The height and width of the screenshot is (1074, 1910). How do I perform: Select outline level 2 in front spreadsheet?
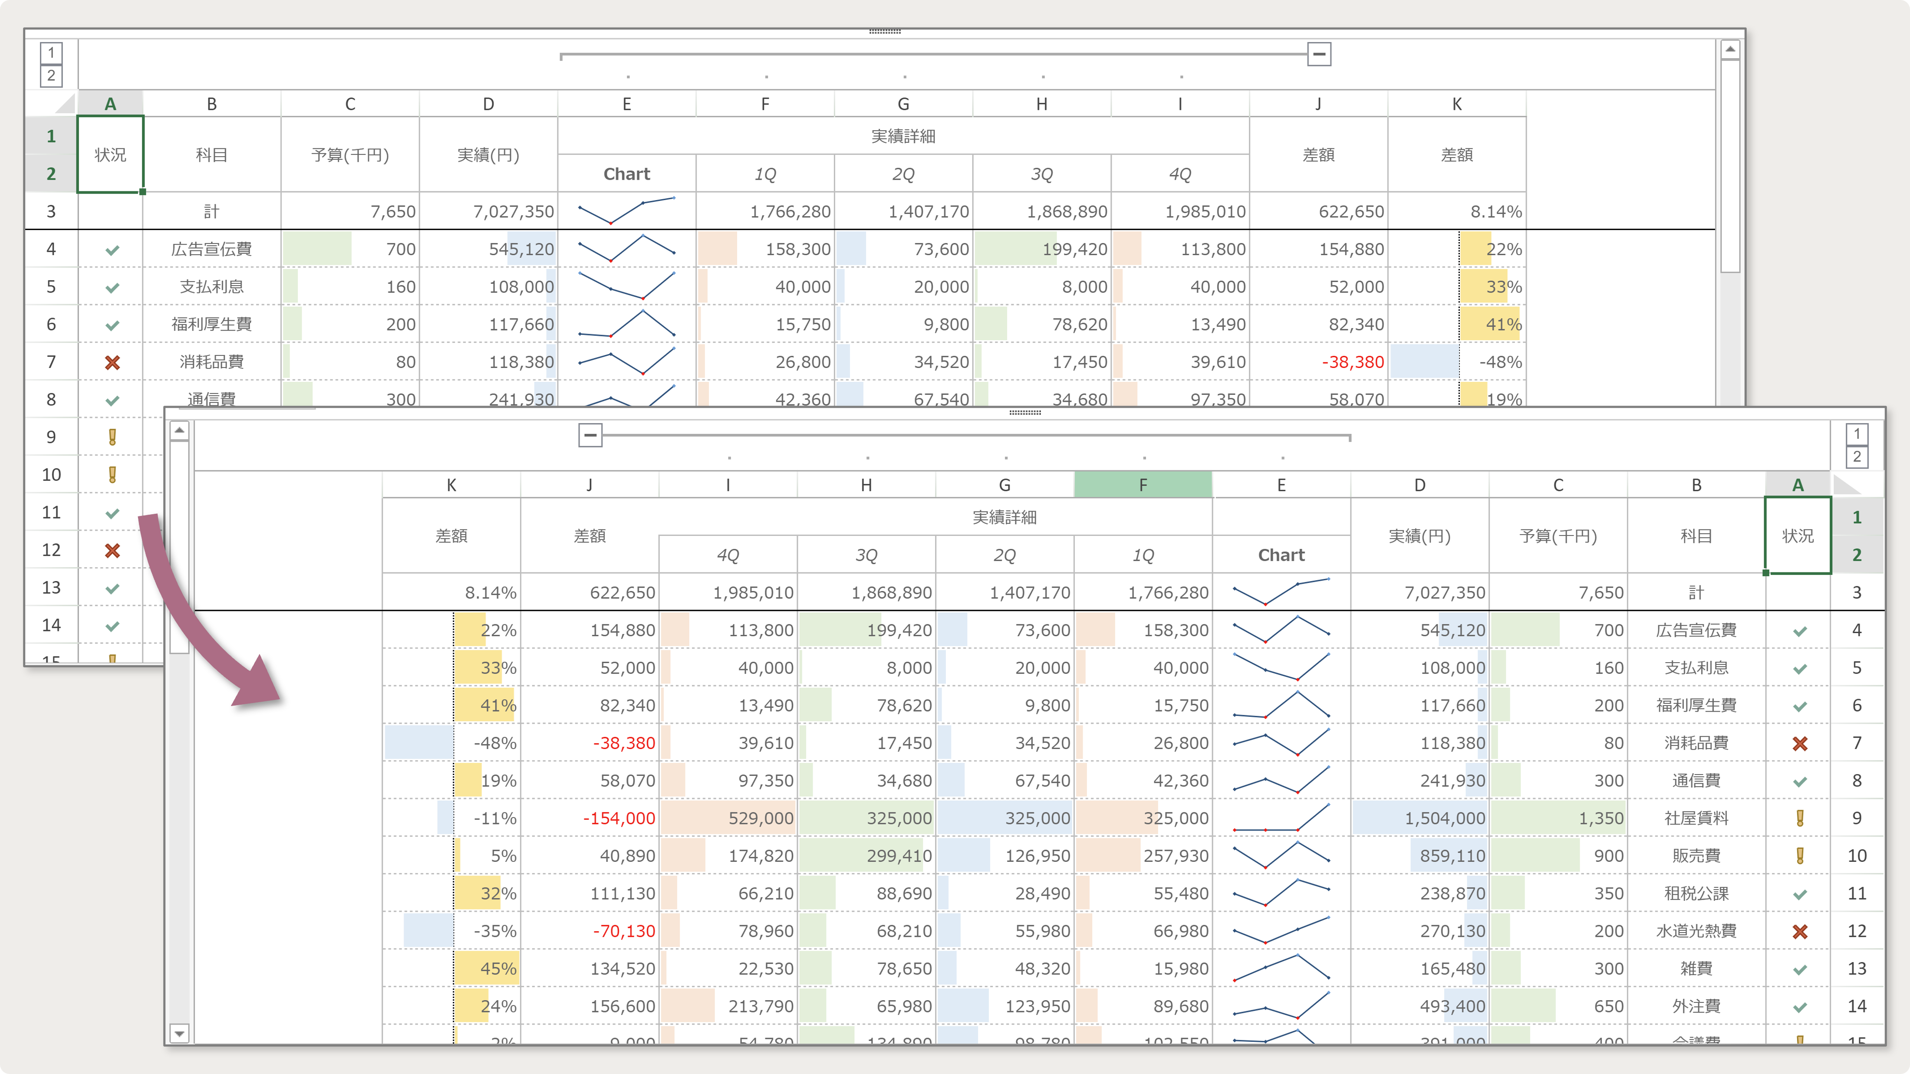[x=1857, y=457]
